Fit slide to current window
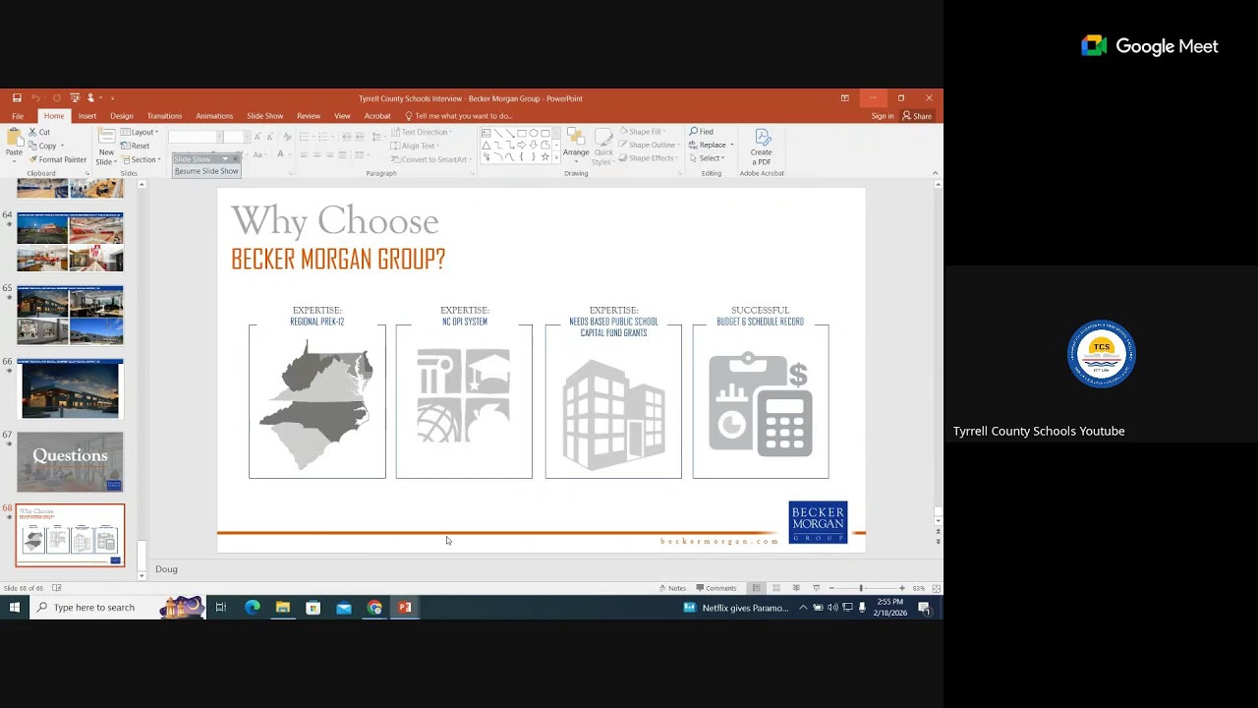This screenshot has width=1258, height=708. click(x=936, y=588)
